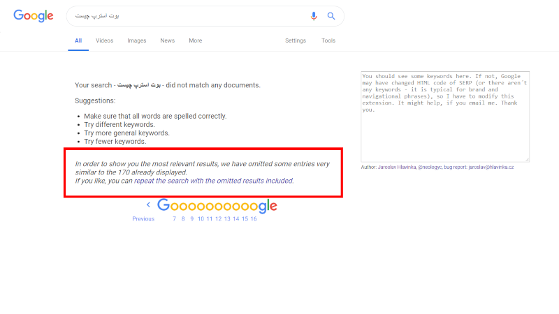Open the Jaroslav Hlavinka author link
Screen dimensions: 559x314
397,167
